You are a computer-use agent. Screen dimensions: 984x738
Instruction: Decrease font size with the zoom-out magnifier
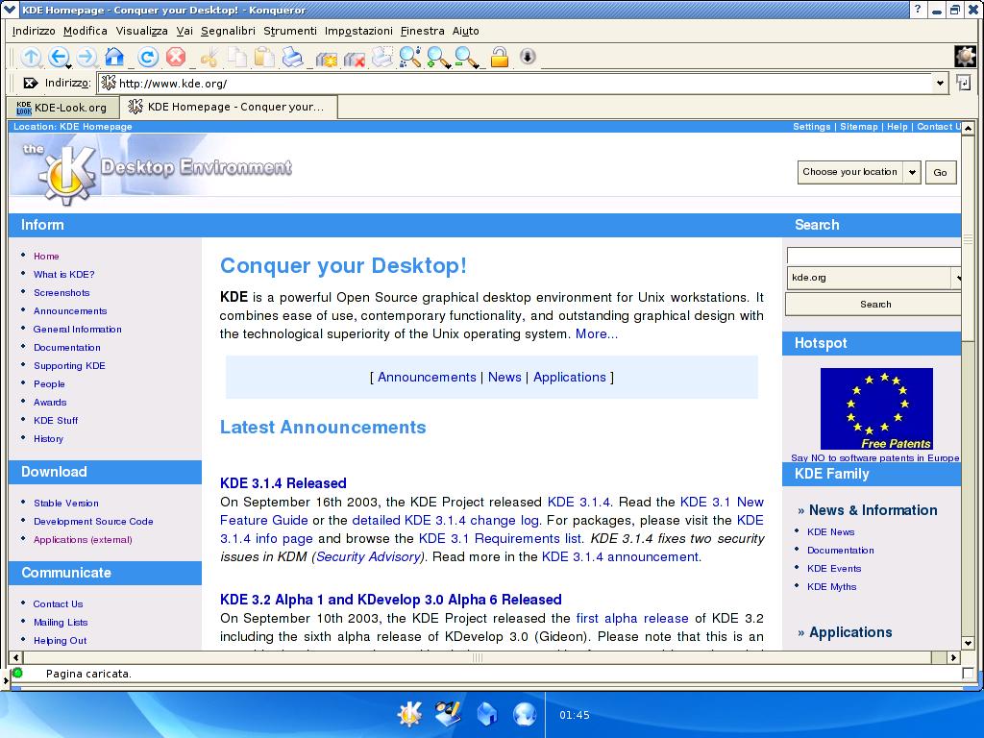tap(466, 57)
